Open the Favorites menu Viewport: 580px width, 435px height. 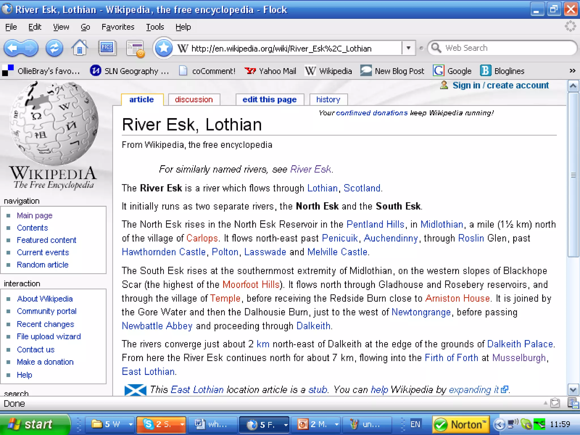pyautogui.click(x=118, y=27)
